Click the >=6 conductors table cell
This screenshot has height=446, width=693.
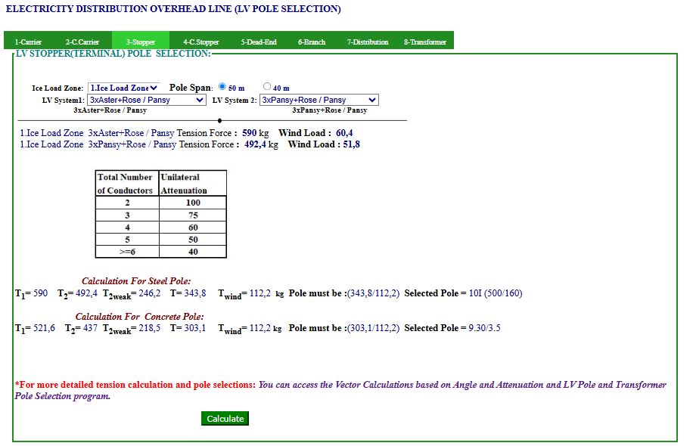(x=127, y=252)
